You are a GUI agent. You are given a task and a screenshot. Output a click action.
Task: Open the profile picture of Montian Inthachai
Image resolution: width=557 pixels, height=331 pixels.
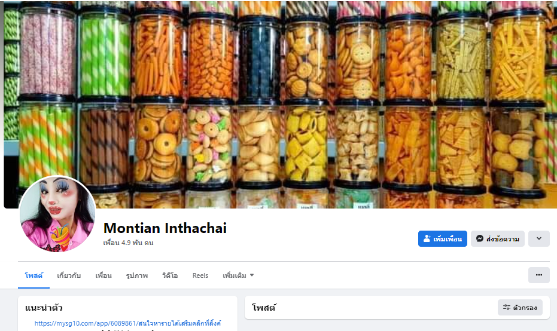[57, 213]
